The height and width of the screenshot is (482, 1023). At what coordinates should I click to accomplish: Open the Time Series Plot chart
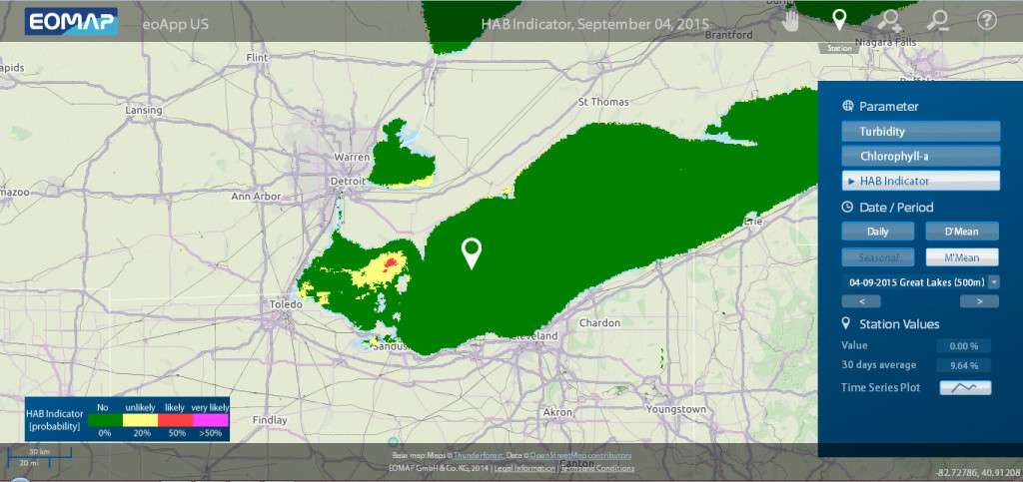tap(964, 388)
